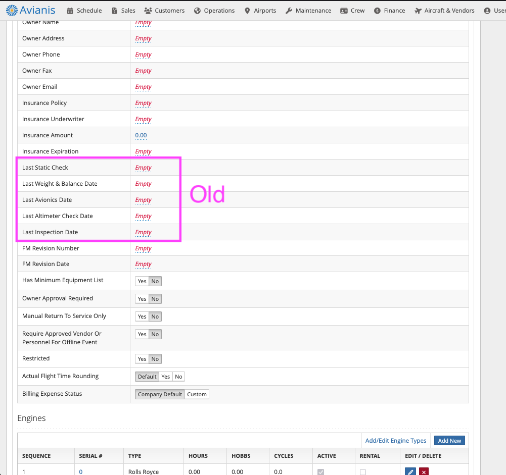This screenshot has width=506, height=475.
Task: Click the dollar icon beside Finance
Action: pyautogui.click(x=377, y=11)
